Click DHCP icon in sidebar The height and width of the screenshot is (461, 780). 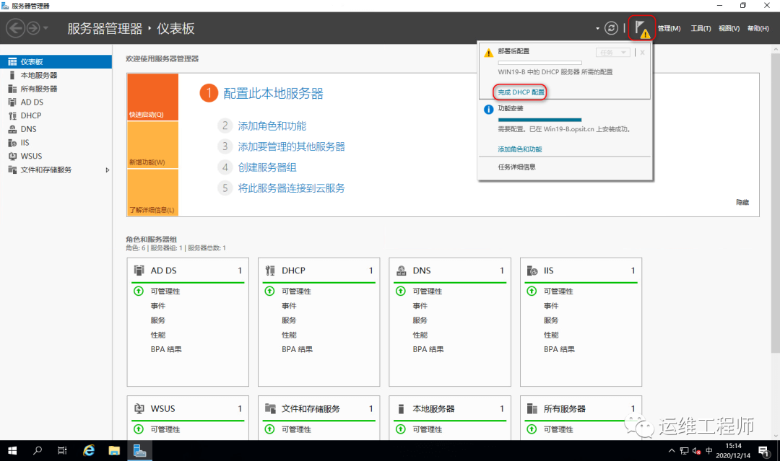(12, 115)
